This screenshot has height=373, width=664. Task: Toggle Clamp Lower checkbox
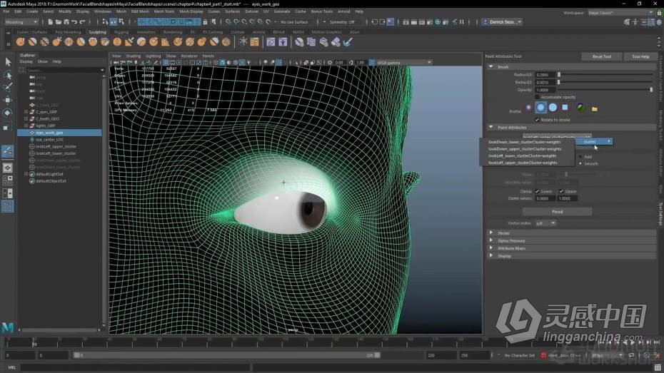pos(538,192)
